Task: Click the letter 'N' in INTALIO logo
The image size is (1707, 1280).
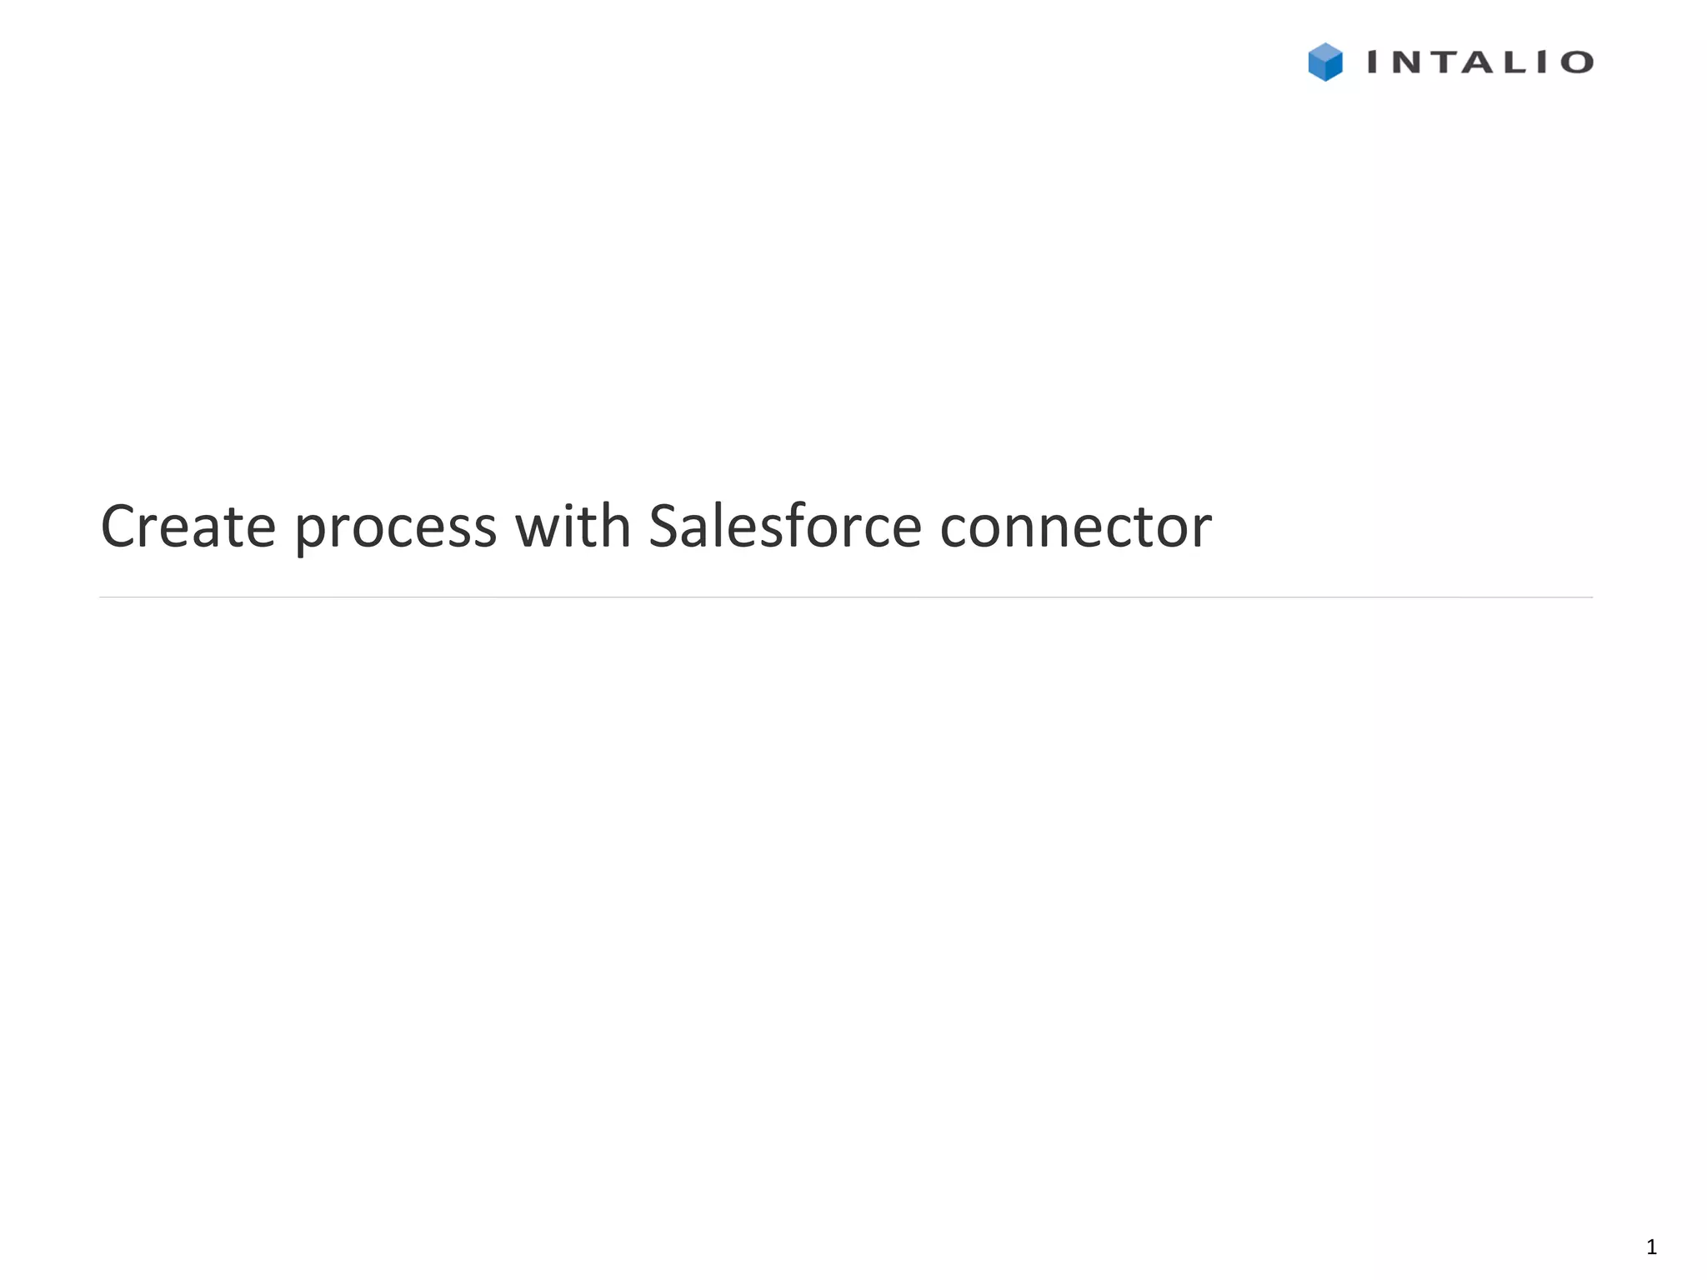Action: pos(1407,62)
